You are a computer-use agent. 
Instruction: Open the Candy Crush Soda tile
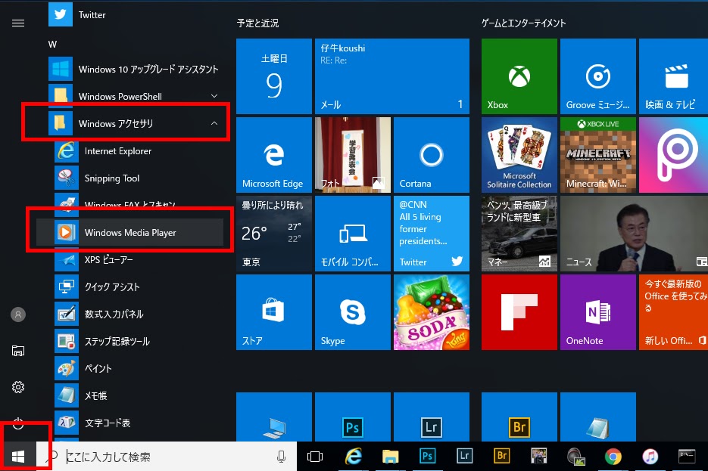(x=432, y=312)
